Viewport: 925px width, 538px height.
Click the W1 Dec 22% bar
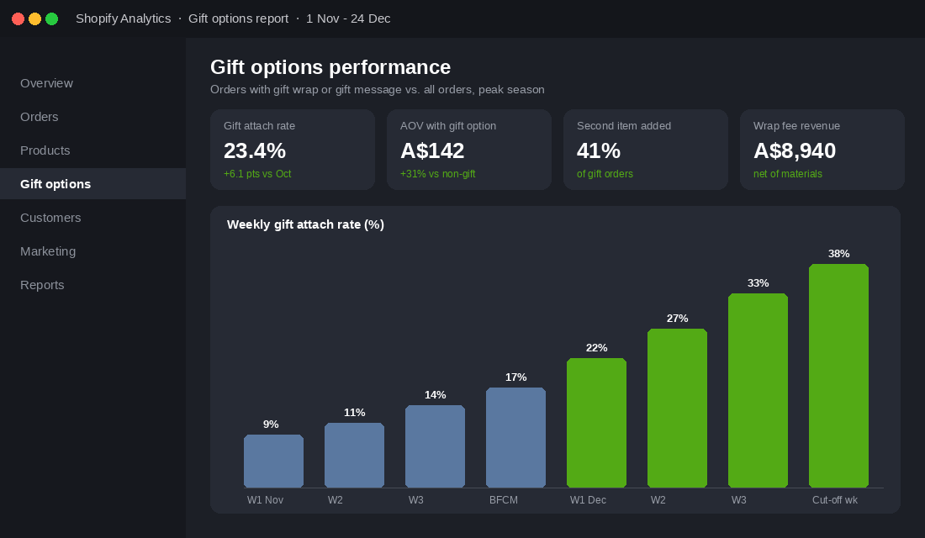click(596, 423)
